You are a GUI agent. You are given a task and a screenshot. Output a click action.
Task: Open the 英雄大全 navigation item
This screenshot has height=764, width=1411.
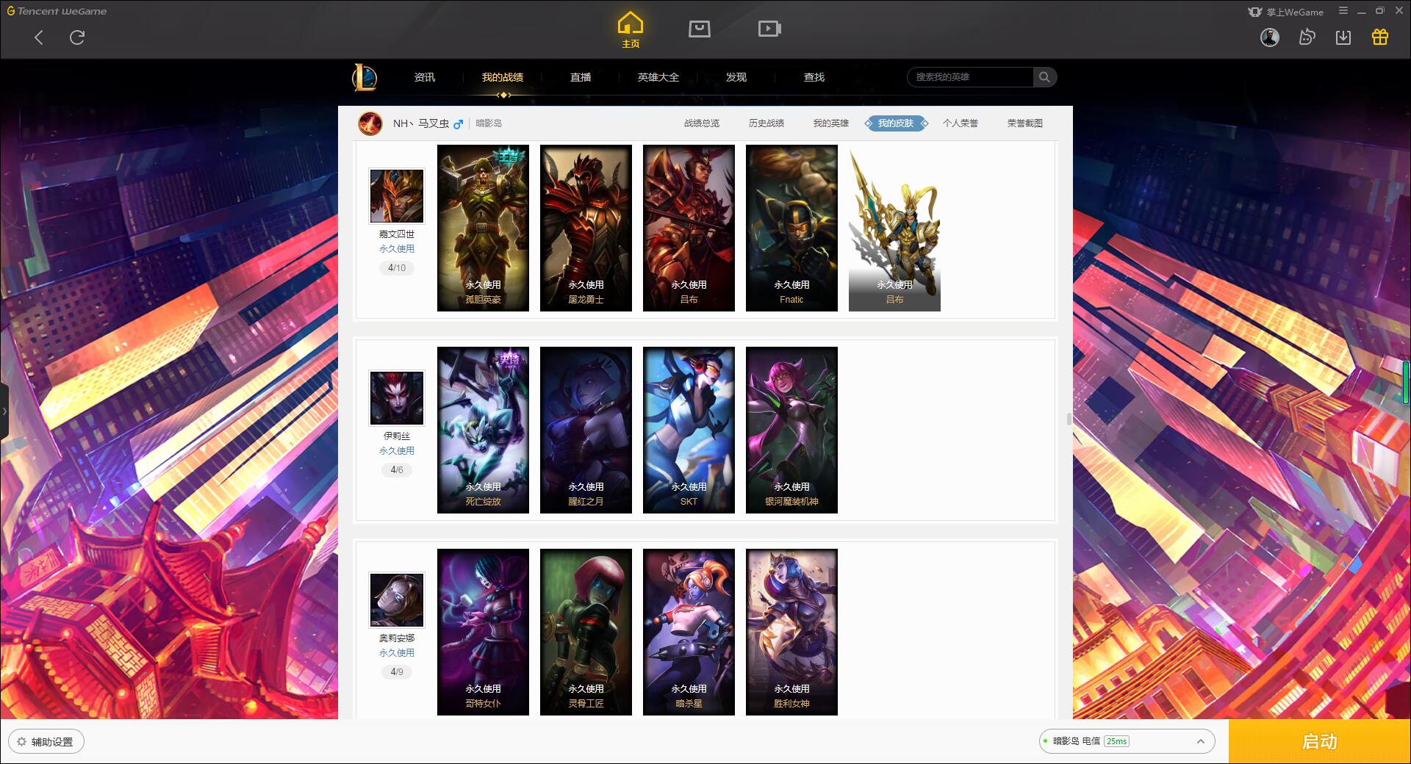coord(658,77)
